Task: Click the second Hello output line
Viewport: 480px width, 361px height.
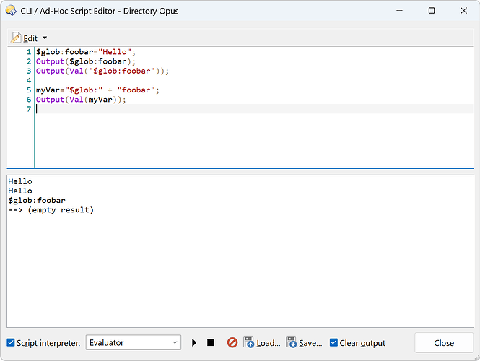Action: pos(20,191)
